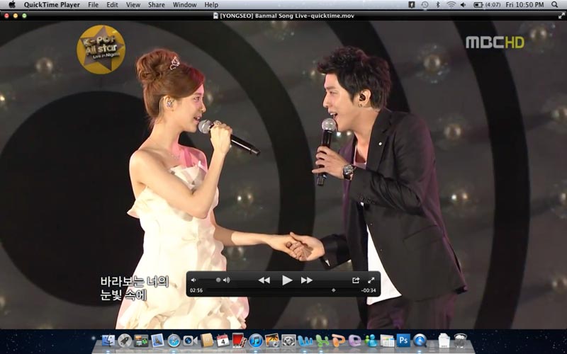
Task: Open the Wi-Fi status menu
Action: [x=451, y=5]
